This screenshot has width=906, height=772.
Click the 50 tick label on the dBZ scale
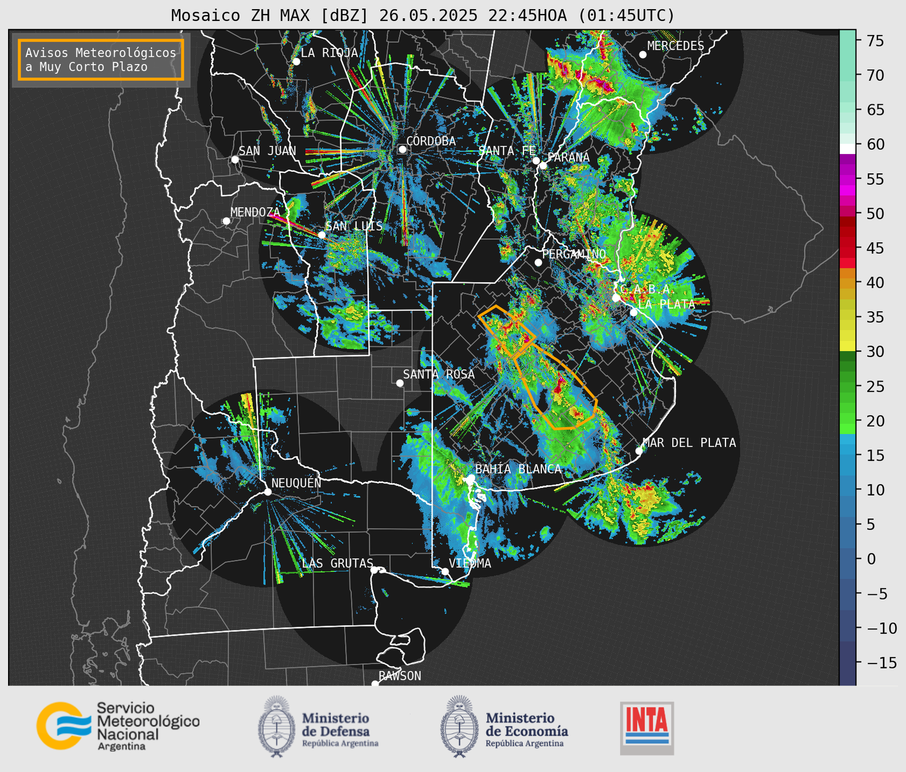pos(875,214)
